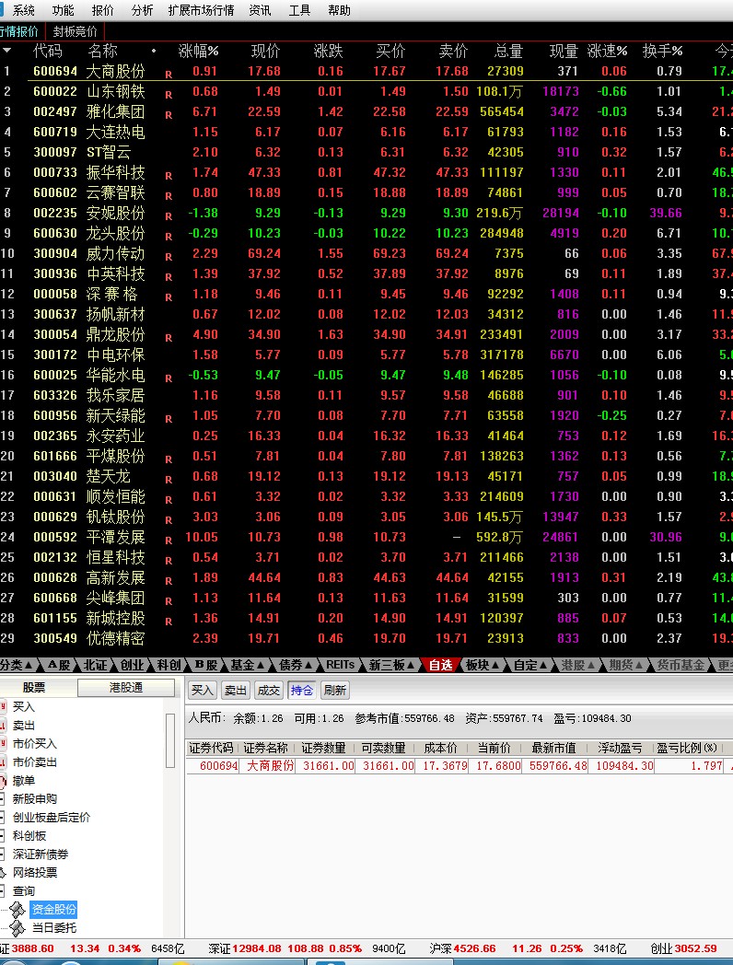Open 新股申购 in the trading tree
Screen dimensions: 733x965
34,799
